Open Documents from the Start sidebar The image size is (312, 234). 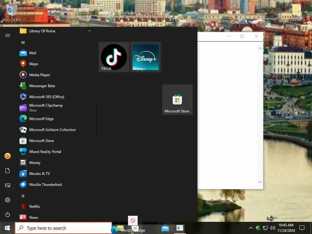[8, 171]
